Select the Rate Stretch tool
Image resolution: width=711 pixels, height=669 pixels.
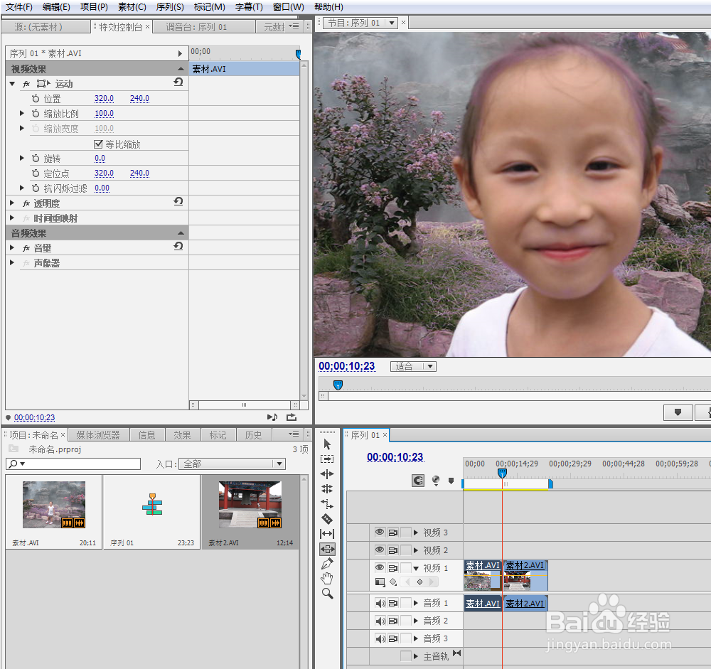pyautogui.click(x=327, y=504)
